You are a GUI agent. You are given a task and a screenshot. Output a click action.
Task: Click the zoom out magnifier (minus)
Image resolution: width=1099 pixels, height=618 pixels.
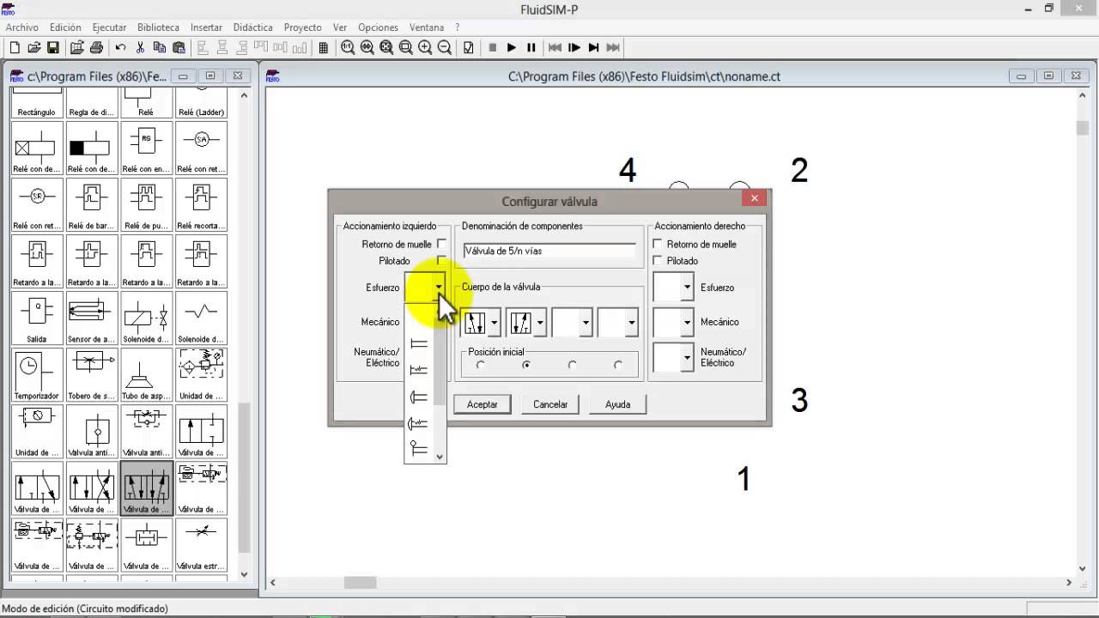pyautogui.click(x=445, y=48)
